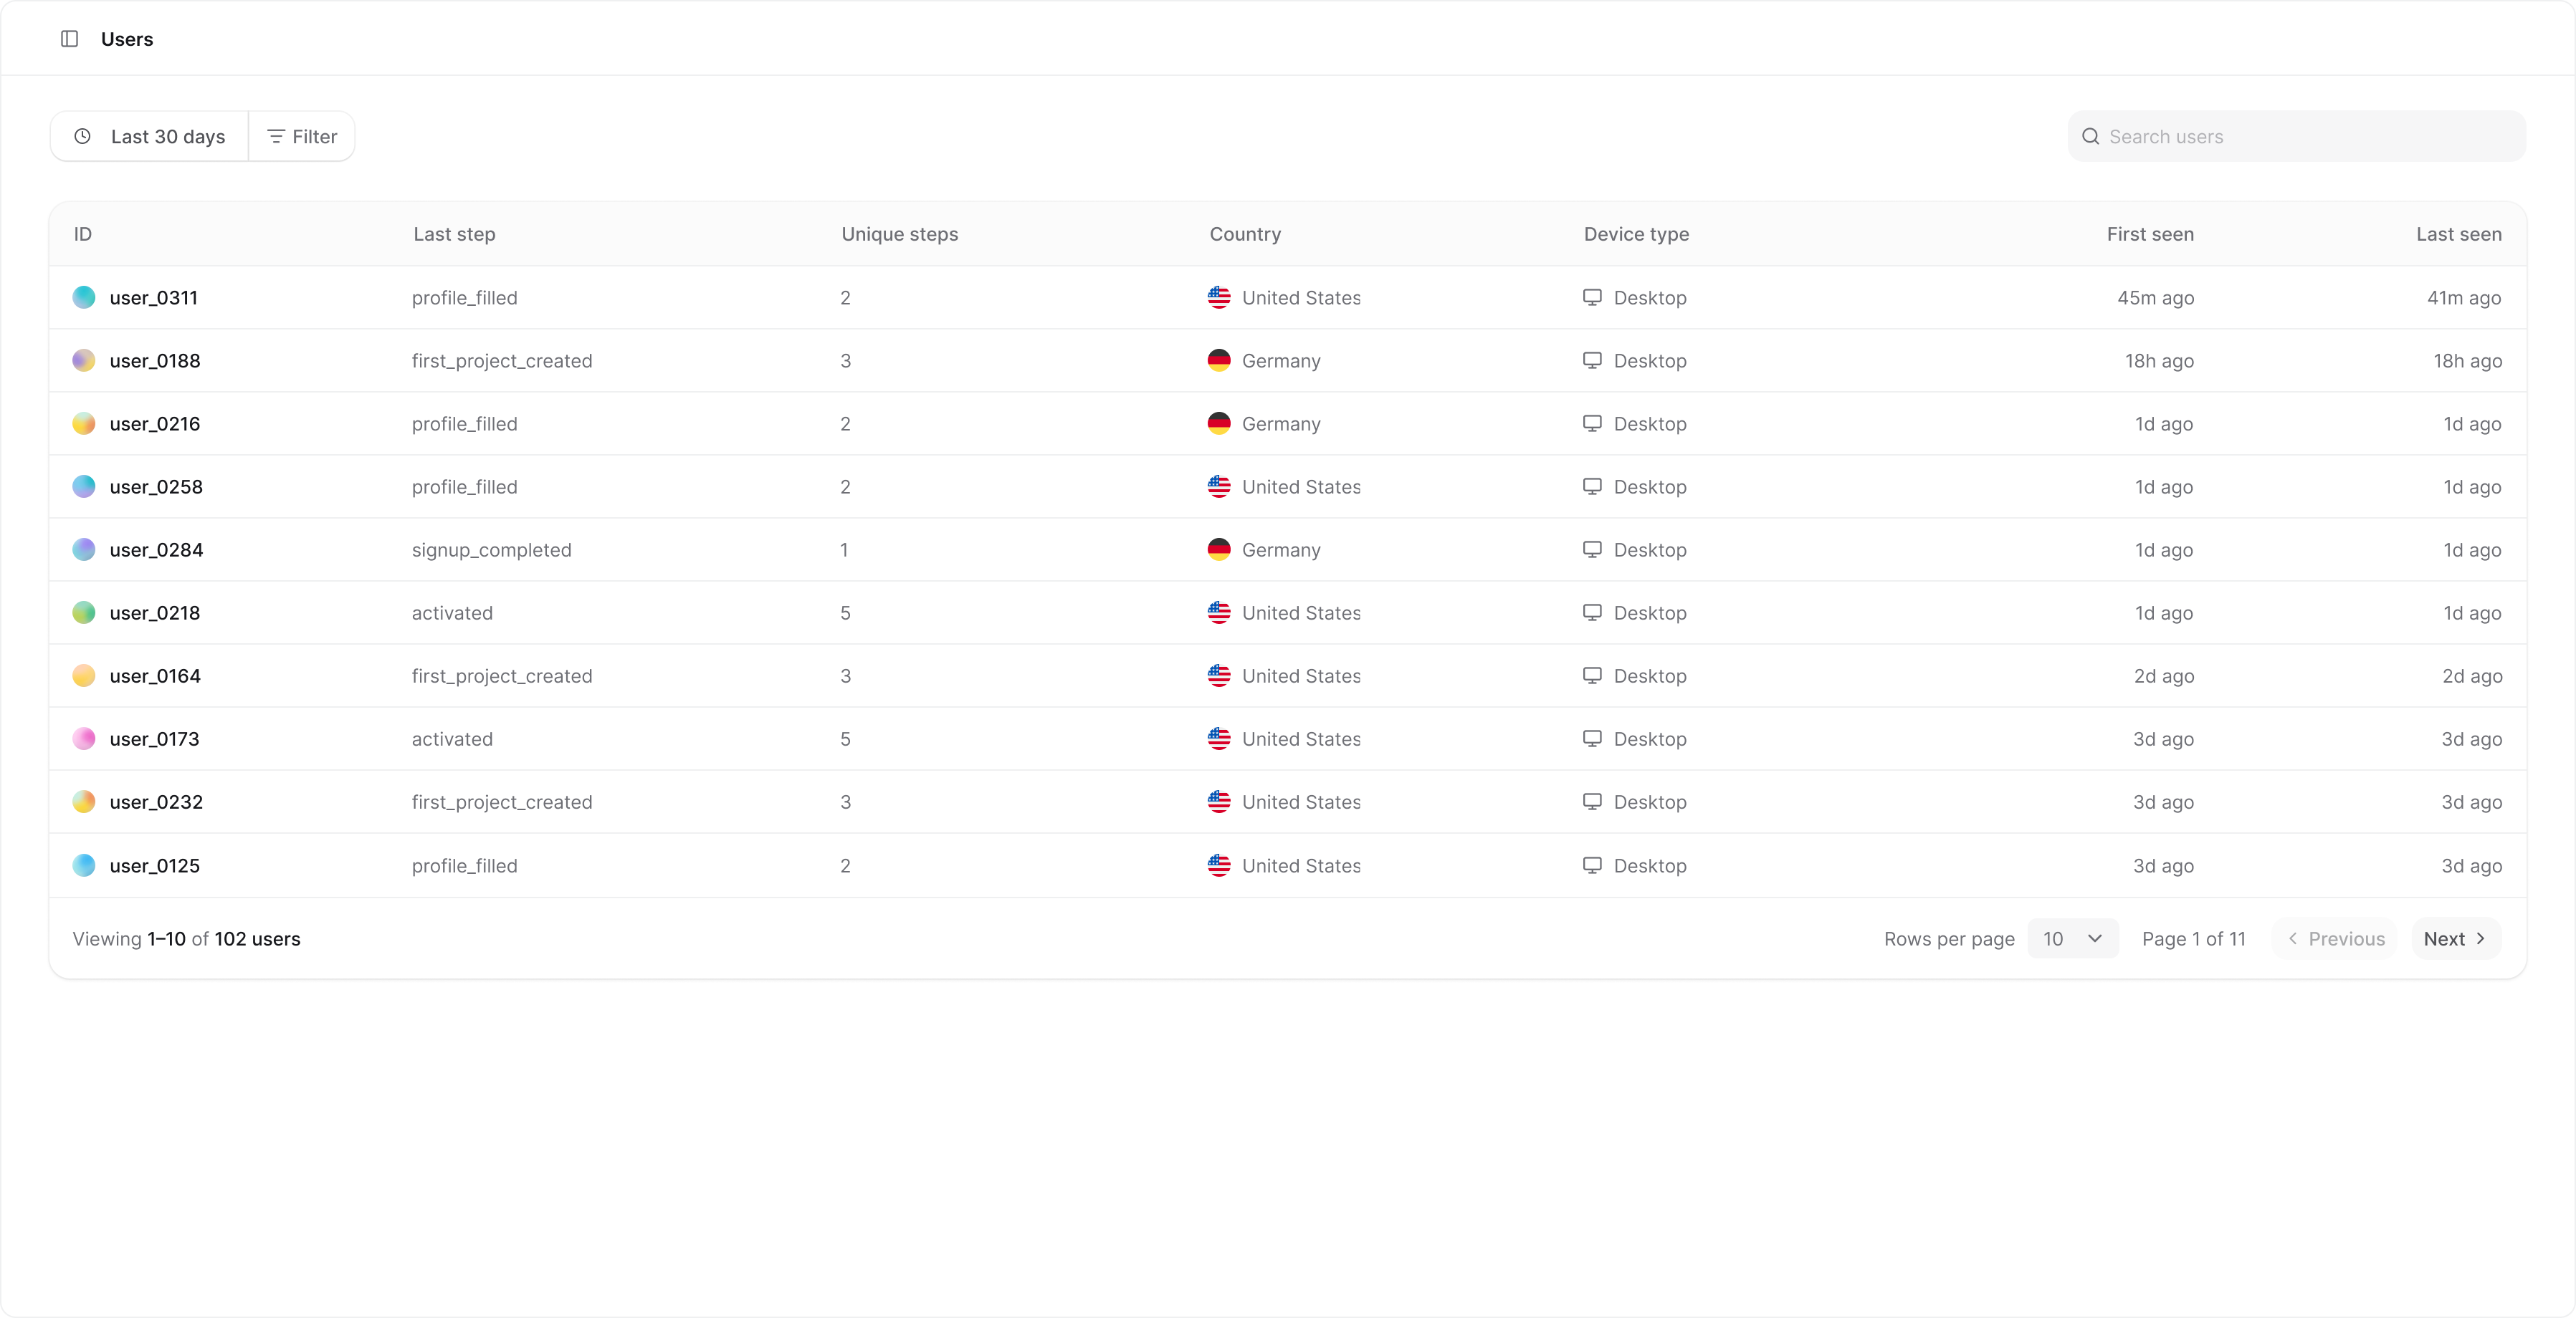Click the clock icon beside Last 30 days
This screenshot has height=1318, width=2576.
pos(83,137)
